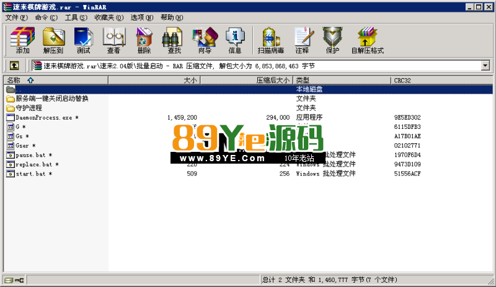The height and width of the screenshot is (287, 496).
Task: Open the Find (查找) binoculars tool
Action: (x=174, y=40)
